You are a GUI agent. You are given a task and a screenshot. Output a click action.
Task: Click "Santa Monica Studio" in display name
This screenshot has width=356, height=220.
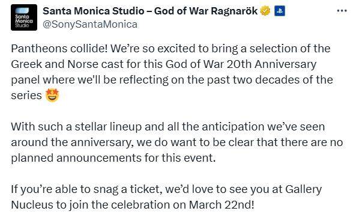[93, 11]
